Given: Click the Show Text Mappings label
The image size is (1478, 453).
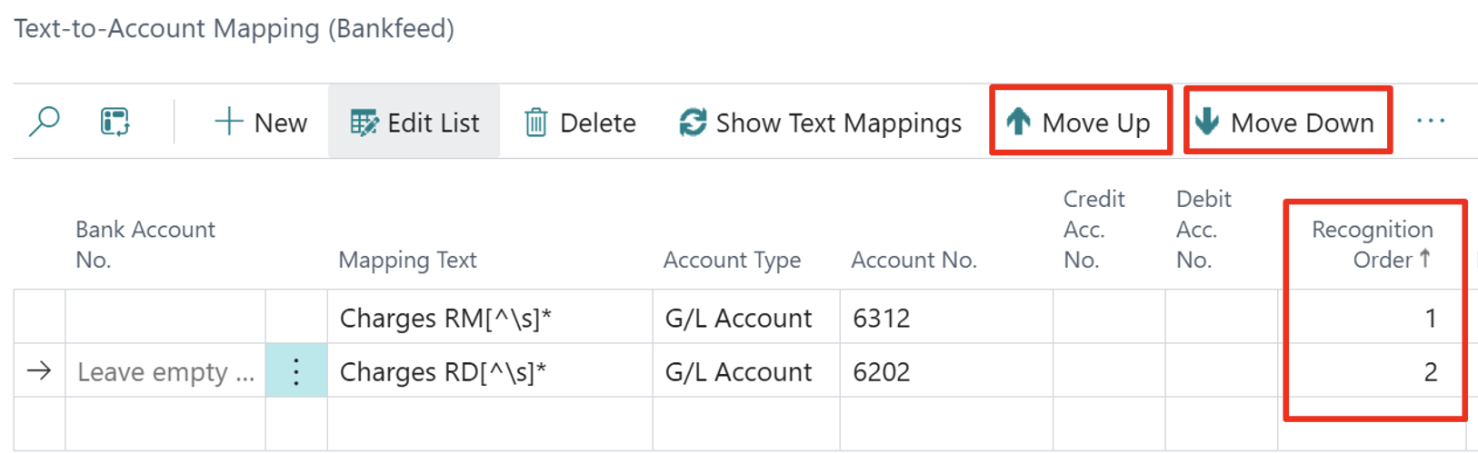Looking at the screenshot, I should pos(839,123).
